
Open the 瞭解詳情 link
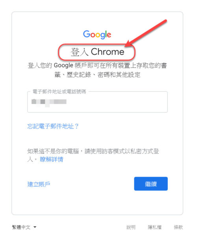pyautogui.click(x=52, y=159)
